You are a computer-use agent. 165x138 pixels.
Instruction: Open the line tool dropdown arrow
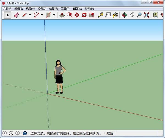30,15
